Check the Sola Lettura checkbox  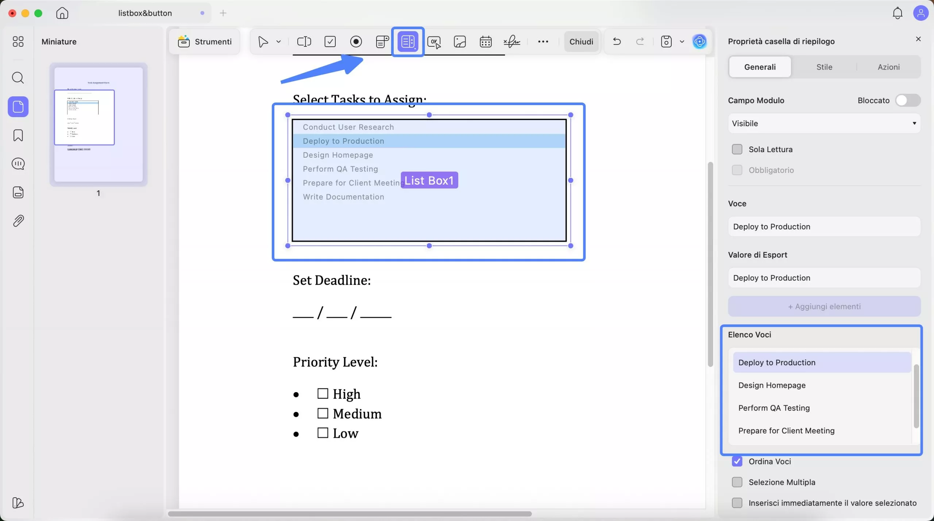737,149
